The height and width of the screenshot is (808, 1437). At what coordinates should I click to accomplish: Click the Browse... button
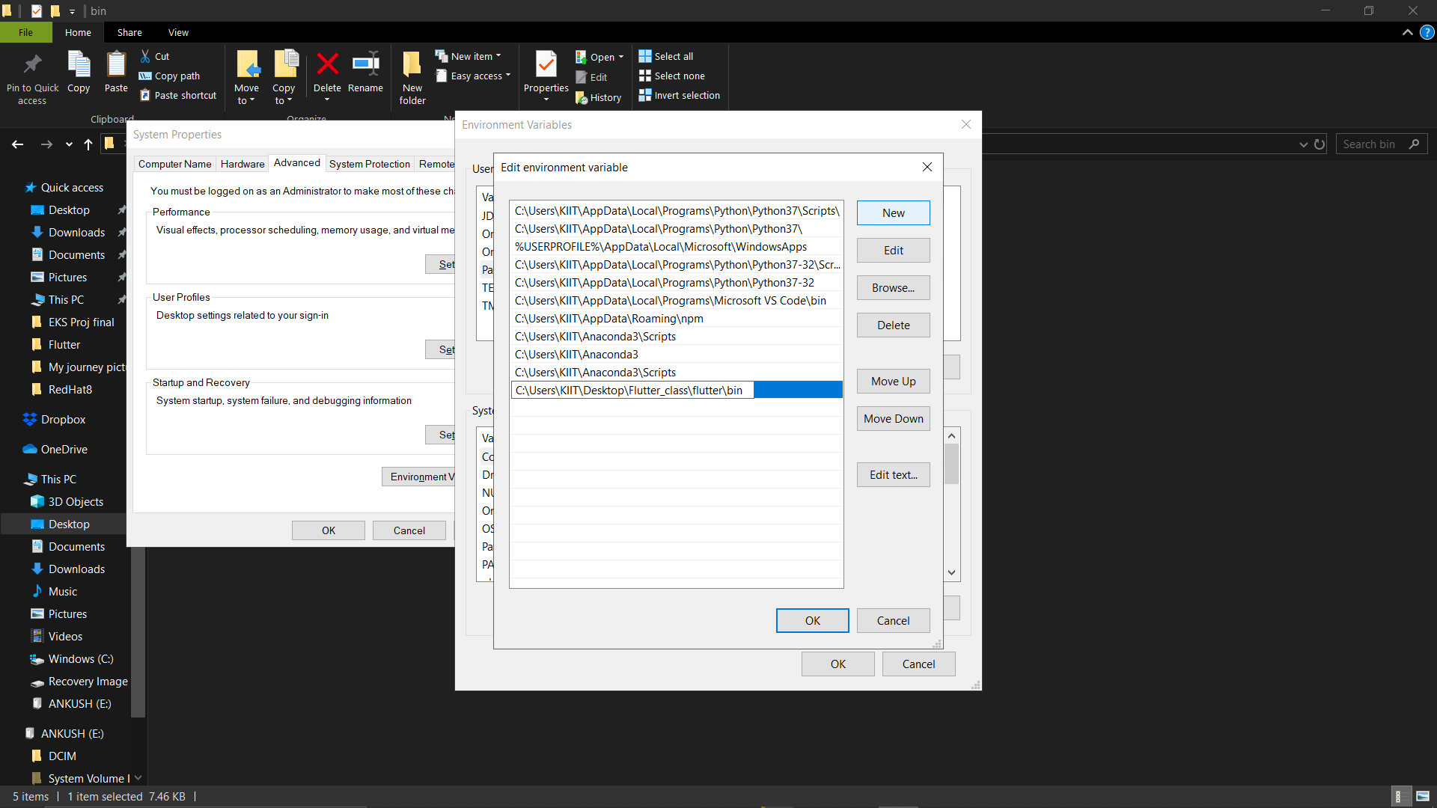click(893, 288)
